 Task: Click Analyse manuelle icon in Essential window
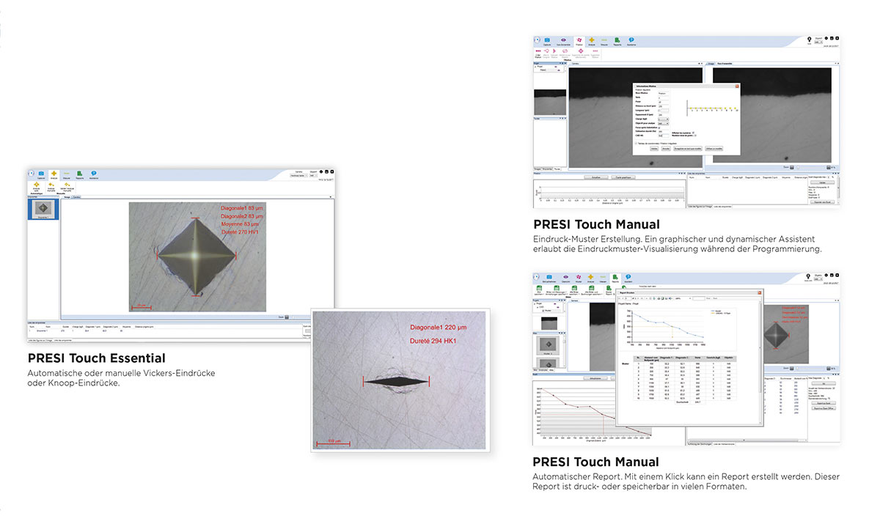51,186
